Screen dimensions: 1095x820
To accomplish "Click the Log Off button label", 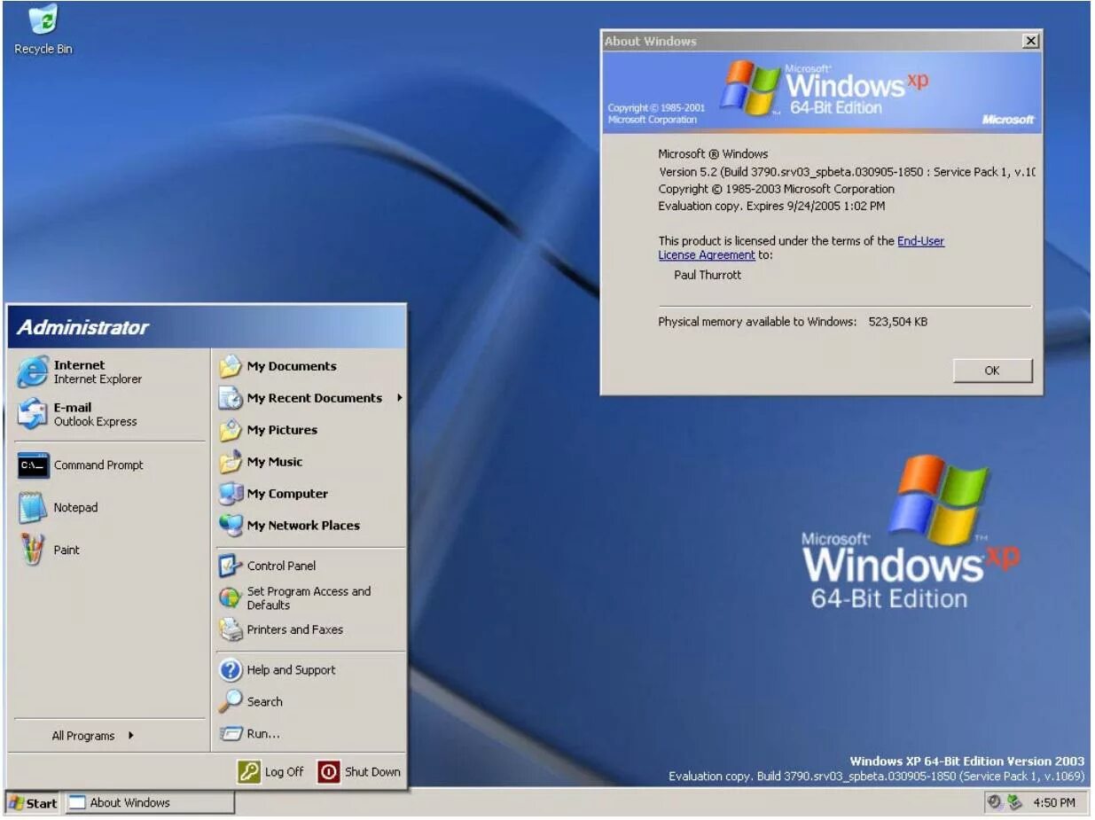I will pyautogui.click(x=284, y=772).
